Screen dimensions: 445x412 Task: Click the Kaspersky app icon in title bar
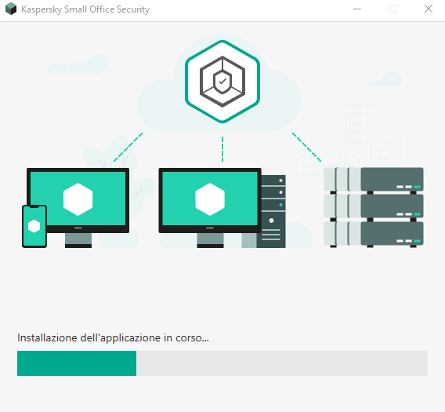coord(11,9)
